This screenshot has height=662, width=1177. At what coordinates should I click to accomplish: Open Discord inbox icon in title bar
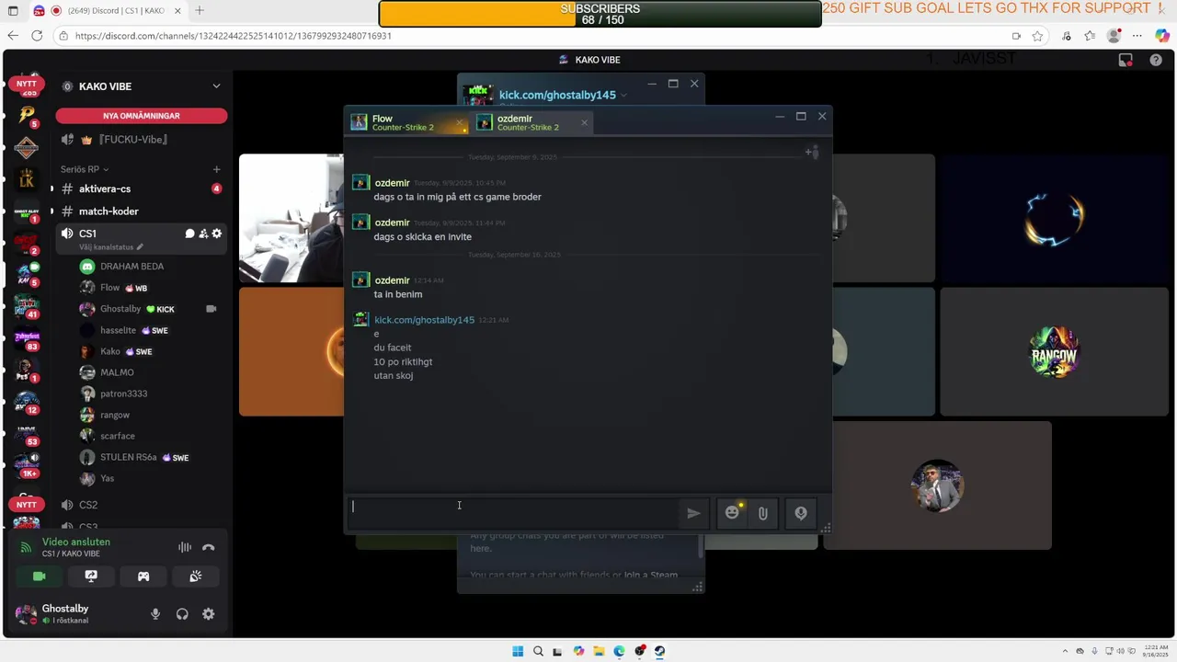click(x=1126, y=60)
